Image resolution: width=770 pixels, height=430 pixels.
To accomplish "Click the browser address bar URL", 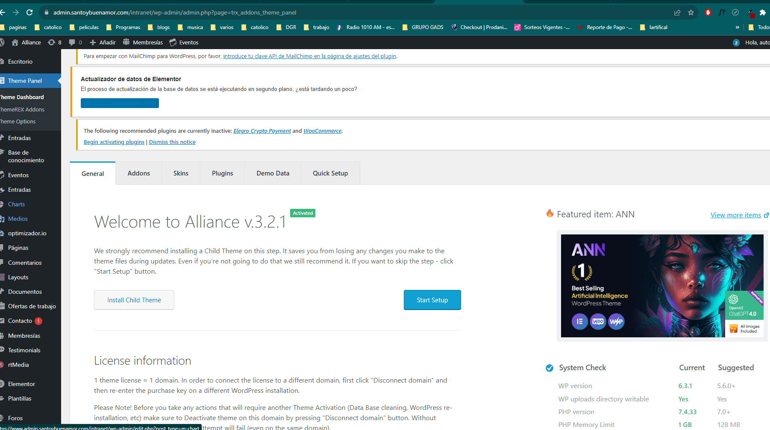I will (x=175, y=12).
